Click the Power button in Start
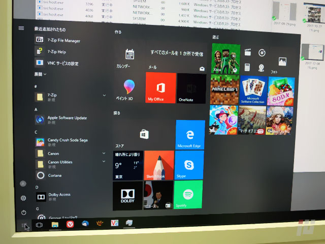The height and width of the screenshot is (244, 325). point(24,212)
